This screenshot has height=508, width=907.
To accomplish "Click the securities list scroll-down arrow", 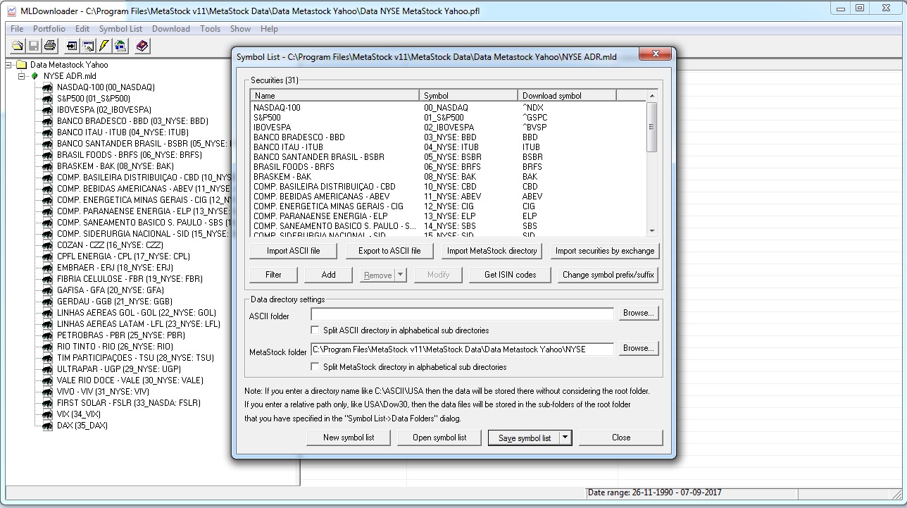I will click(651, 230).
